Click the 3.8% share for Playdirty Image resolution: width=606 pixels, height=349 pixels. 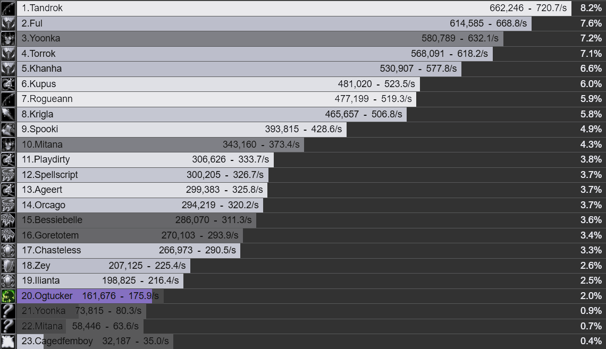point(591,160)
